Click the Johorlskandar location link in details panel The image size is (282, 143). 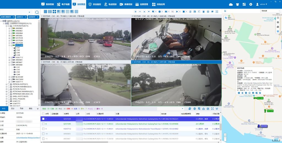(28, 137)
